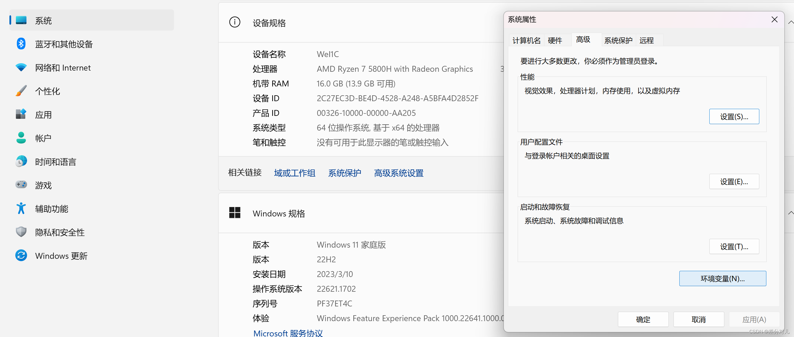Click processor value AMD Ryzen 7 5800H
Image resolution: width=794 pixels, height=337 pixels.
[x=395, y=69]
